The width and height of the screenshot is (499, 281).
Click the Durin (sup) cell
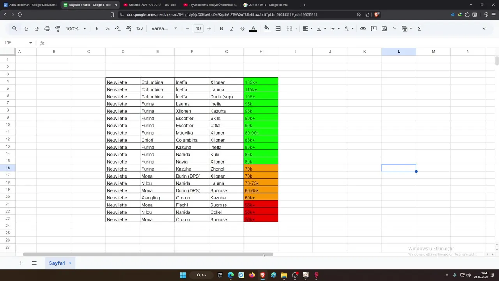(x=226, y=96)
